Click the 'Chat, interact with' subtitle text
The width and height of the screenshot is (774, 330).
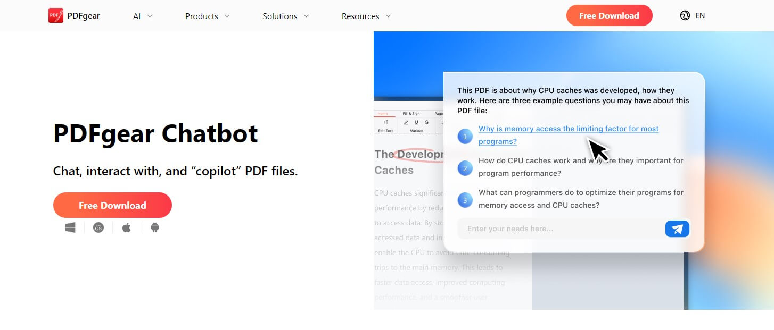[x=176, y=171]
